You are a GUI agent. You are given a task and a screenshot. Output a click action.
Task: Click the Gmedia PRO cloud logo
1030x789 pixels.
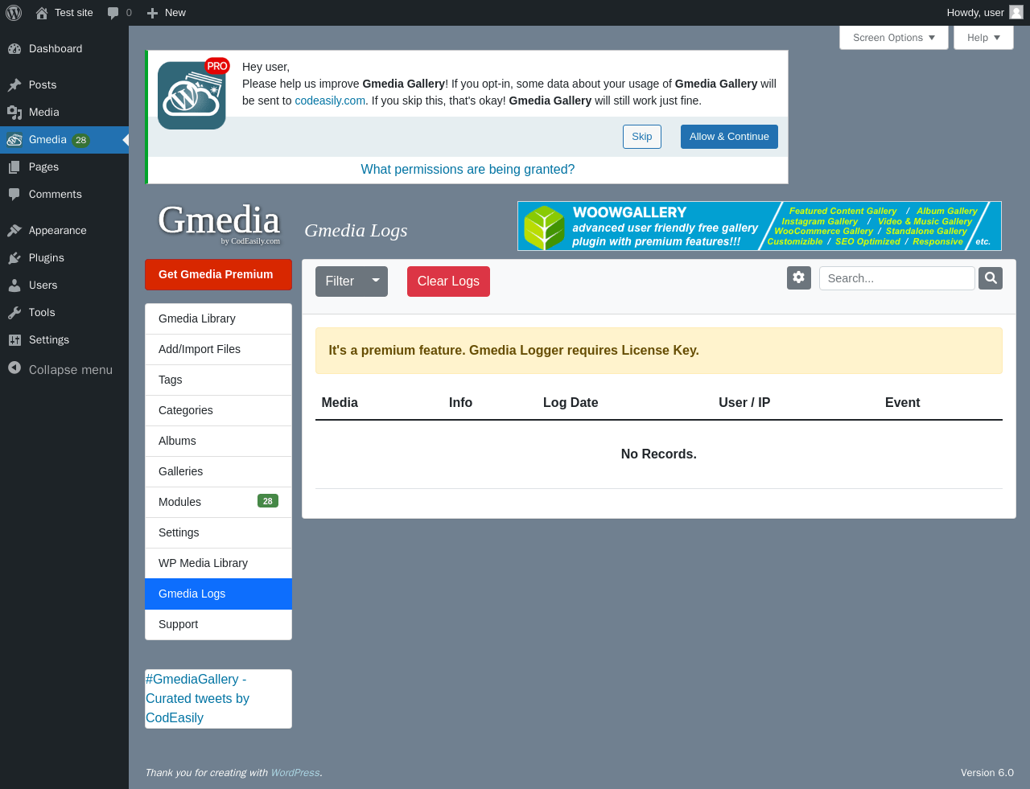pyautogui.click(x=193, y=95)
